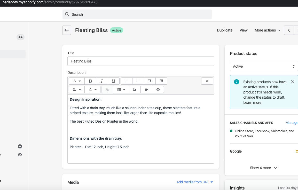Open the Product status dropdown showing Active

[x=263, y=66]
